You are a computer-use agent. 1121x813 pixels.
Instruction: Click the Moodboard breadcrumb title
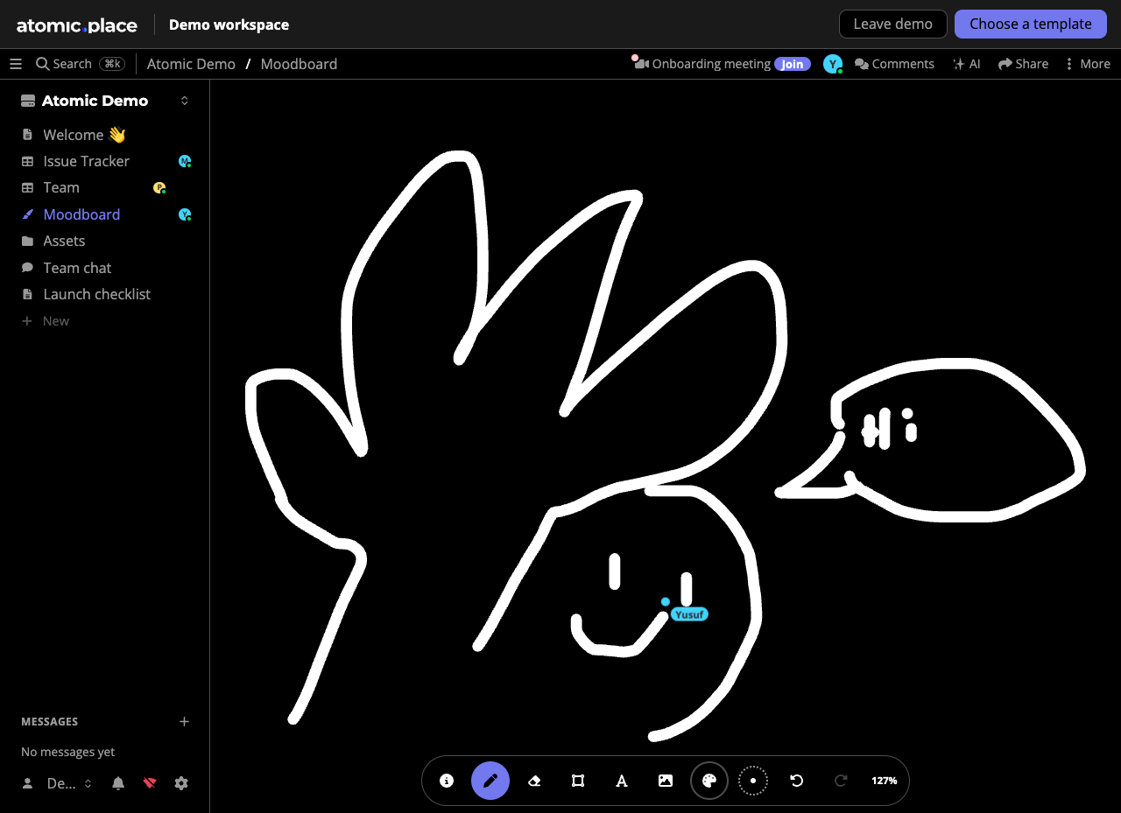pos(299,64)
